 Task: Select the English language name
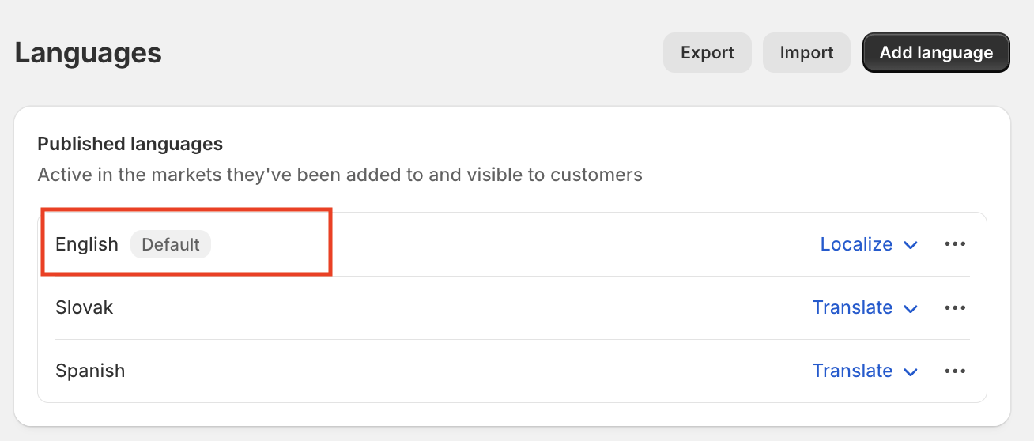coord(87,244)
